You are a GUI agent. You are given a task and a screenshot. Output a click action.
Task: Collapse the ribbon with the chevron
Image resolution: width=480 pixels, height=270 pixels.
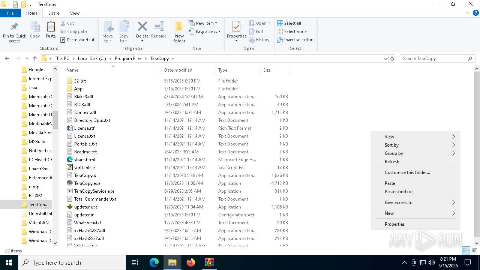[x=467, y=13]
